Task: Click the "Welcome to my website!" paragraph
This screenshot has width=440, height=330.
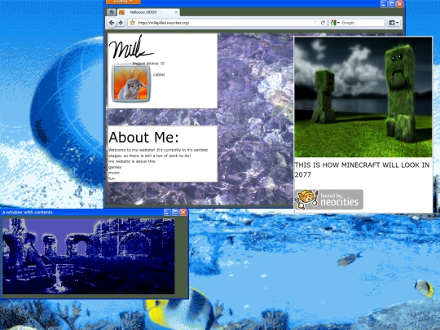Action: pyautogui.click(x=158, y=152)
